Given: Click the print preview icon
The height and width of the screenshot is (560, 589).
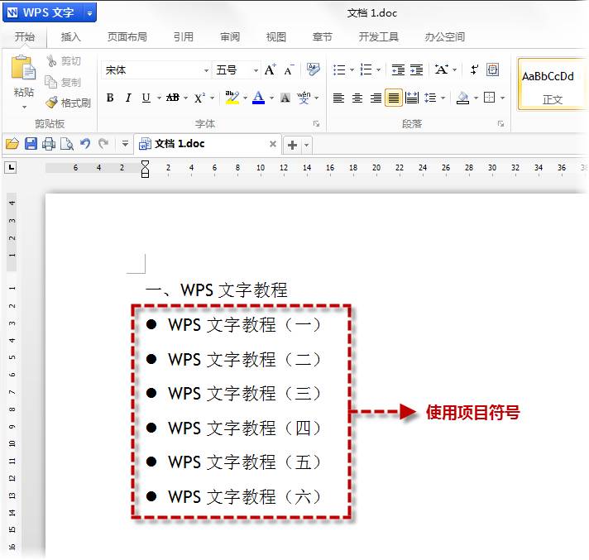Looking at the screenshot, I should [x=67, y=144].
